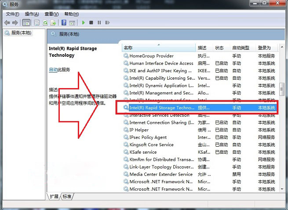The width and height of the screenshot is (288, 210).
Task: Pause the service with the pause icon
Action: point(99,22)
